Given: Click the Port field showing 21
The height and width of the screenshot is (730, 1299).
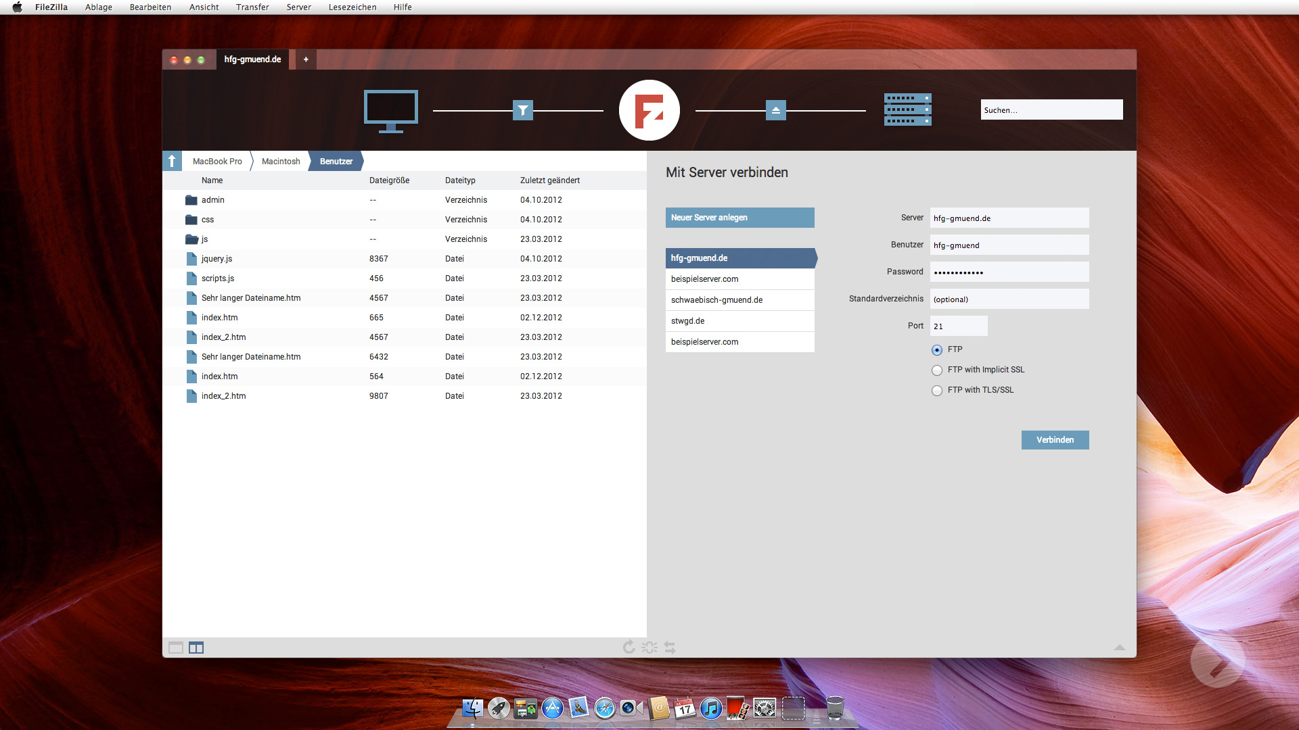Looking at the screenshot, I should 958,326.
